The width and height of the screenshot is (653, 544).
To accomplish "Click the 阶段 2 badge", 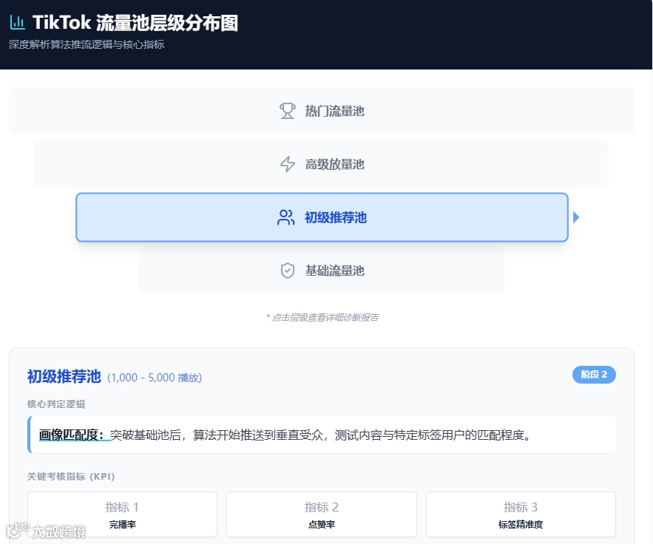I will (594, 375).
